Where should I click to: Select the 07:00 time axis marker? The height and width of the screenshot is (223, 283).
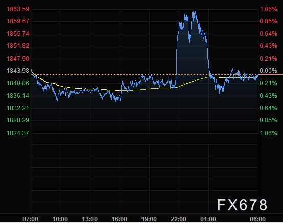tap(30, 219)
